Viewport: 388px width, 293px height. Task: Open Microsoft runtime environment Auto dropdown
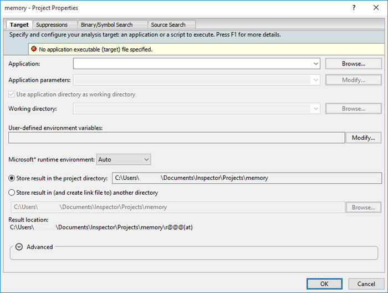pos(146,160)
